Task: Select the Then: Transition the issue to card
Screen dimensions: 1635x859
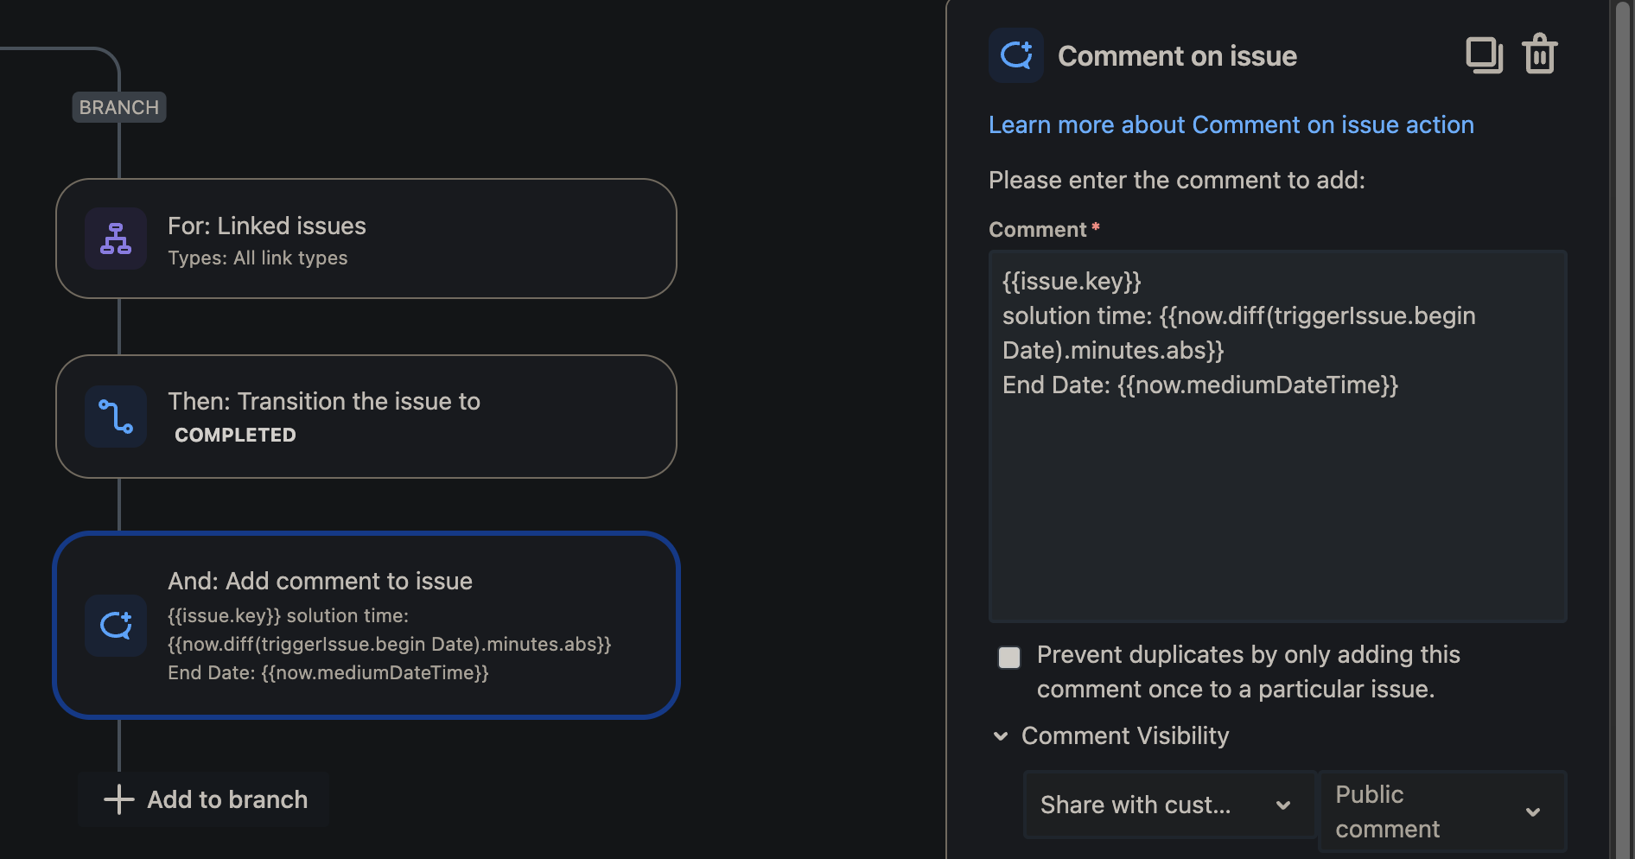Action: (366, 417)
